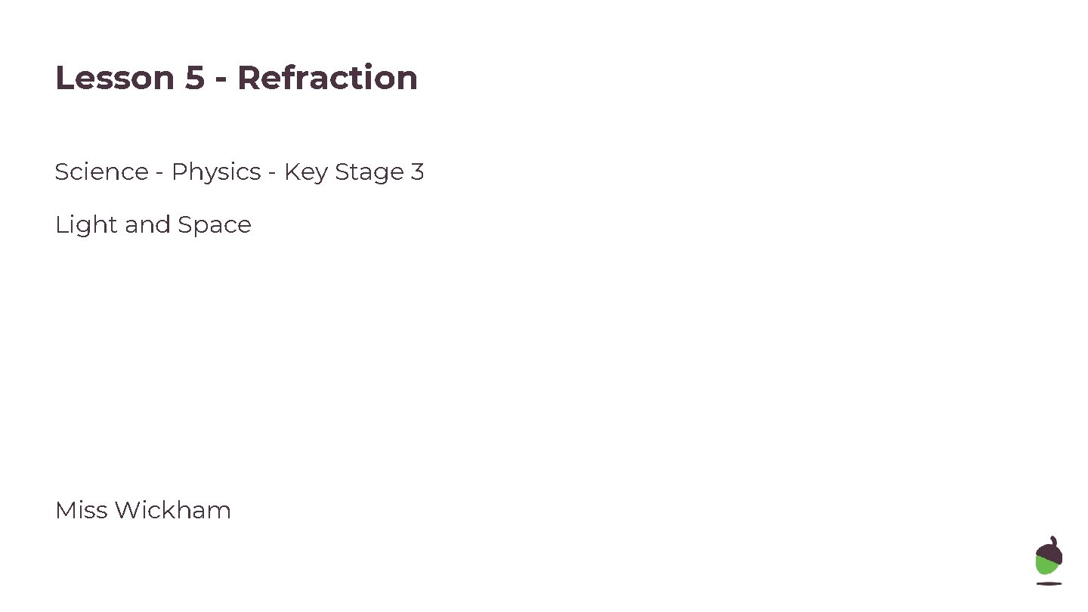Click the word "Stage" in the subtitle
The height and width of the screenshot is (612, 1088).
coord(369,172)
